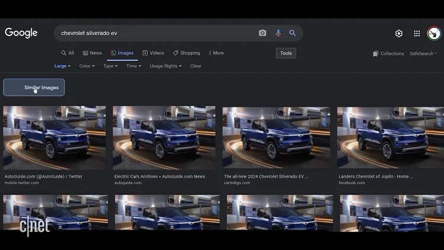The image size is (444, 250).
Task: Open the Electric Cars Archives image thumbnail
Action: click(x=164, y=137)
